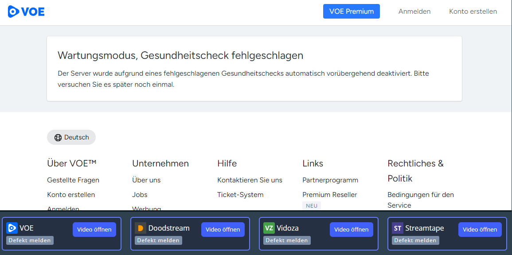Click the Vidoza hoster name label
512x255 pixels.
(288, 228)
